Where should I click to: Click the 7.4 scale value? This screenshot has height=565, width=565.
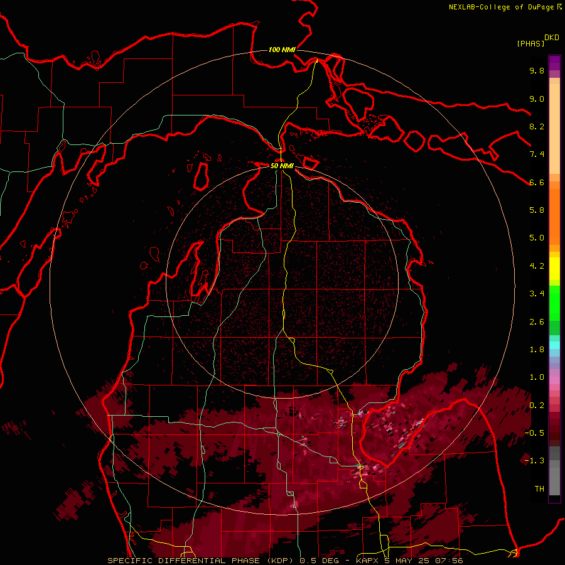tap(537, 154)
